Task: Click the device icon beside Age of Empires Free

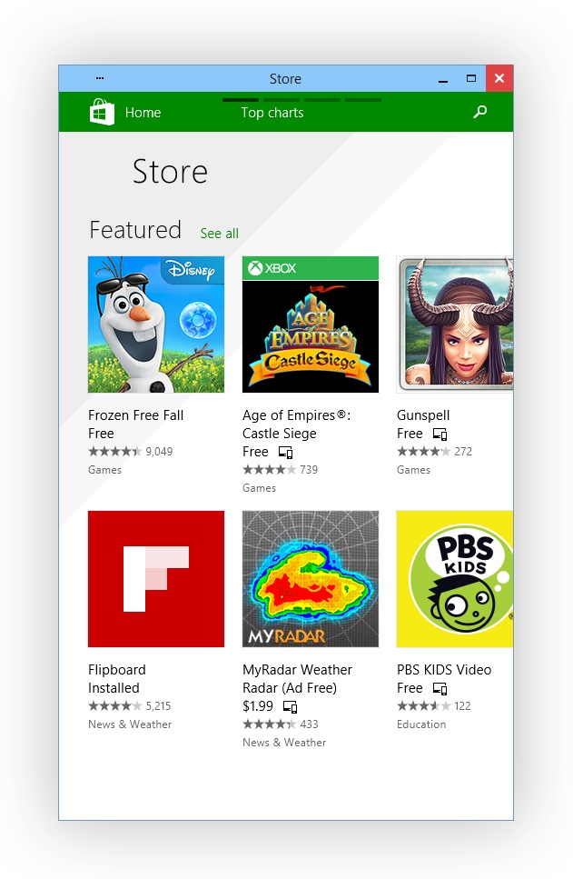Action: (x=286, y=453)
